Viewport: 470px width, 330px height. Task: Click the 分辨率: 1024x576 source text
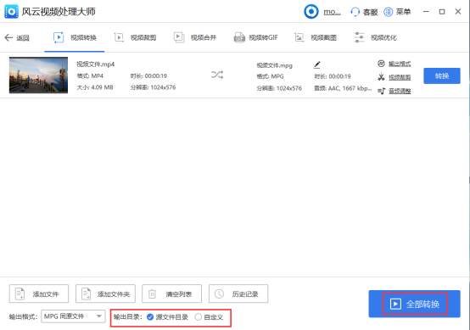coord(153,87)
